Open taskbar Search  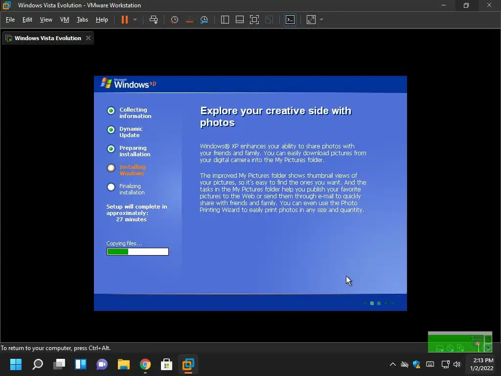tap(38, 364)
